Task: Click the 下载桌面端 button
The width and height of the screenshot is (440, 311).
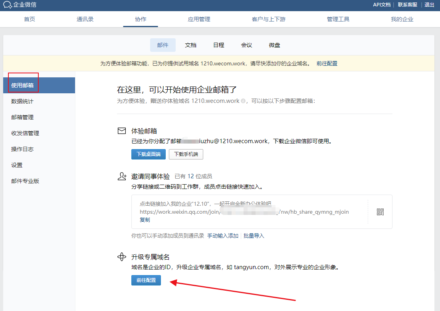Action: [x=149, y=154]
